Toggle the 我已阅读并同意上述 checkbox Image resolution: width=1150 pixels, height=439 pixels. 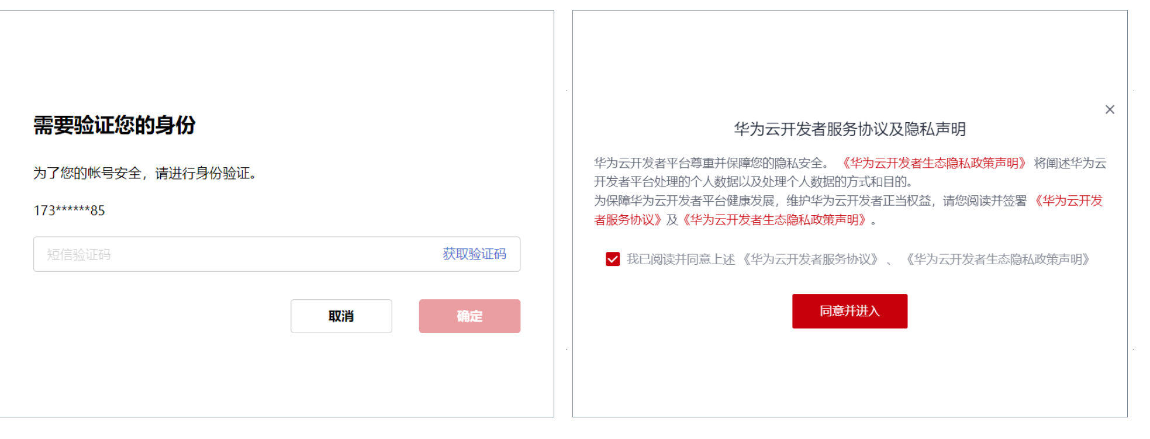coord(612,259)
